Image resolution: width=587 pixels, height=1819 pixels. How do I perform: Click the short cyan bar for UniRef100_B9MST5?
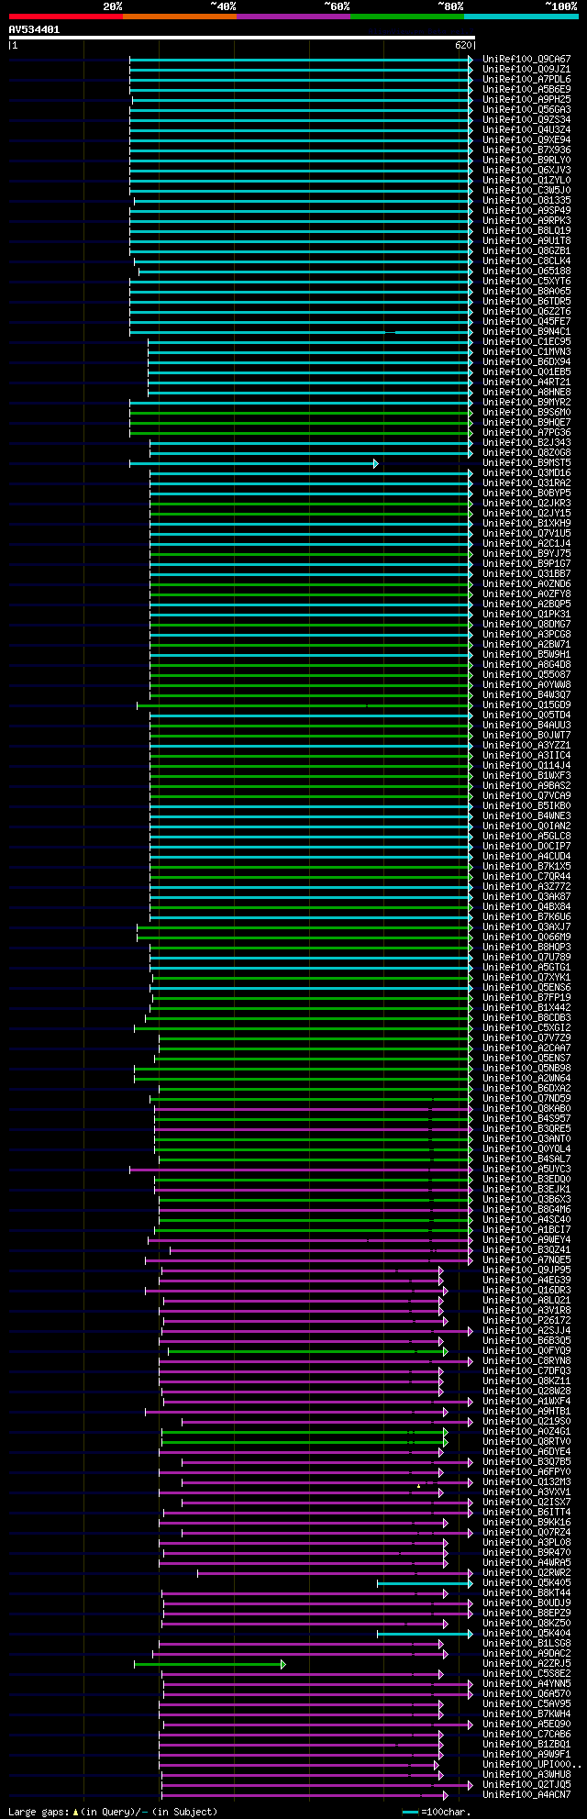tap(253, 463)
